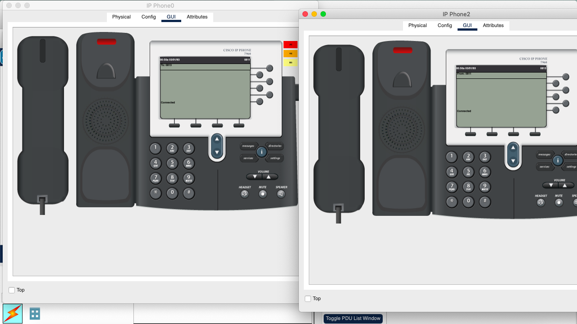577x324 pixels.
Task: Tap the star key on IP Phone0
Action: click(x=156, y=193)
